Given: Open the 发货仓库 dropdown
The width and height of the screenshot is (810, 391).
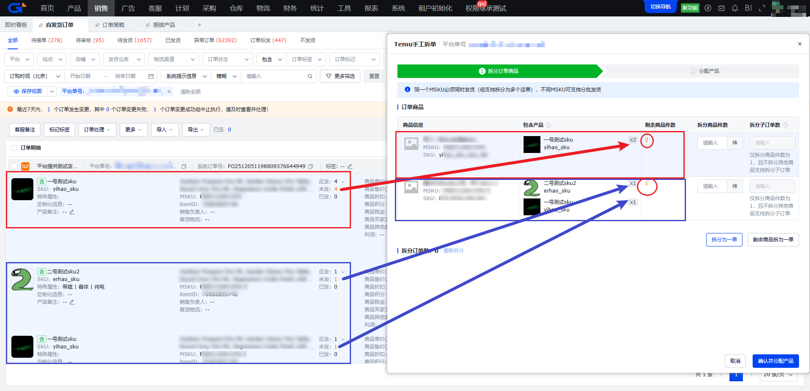Looking at the screenshot, I should pyautogui.click(x=124, y=59).
